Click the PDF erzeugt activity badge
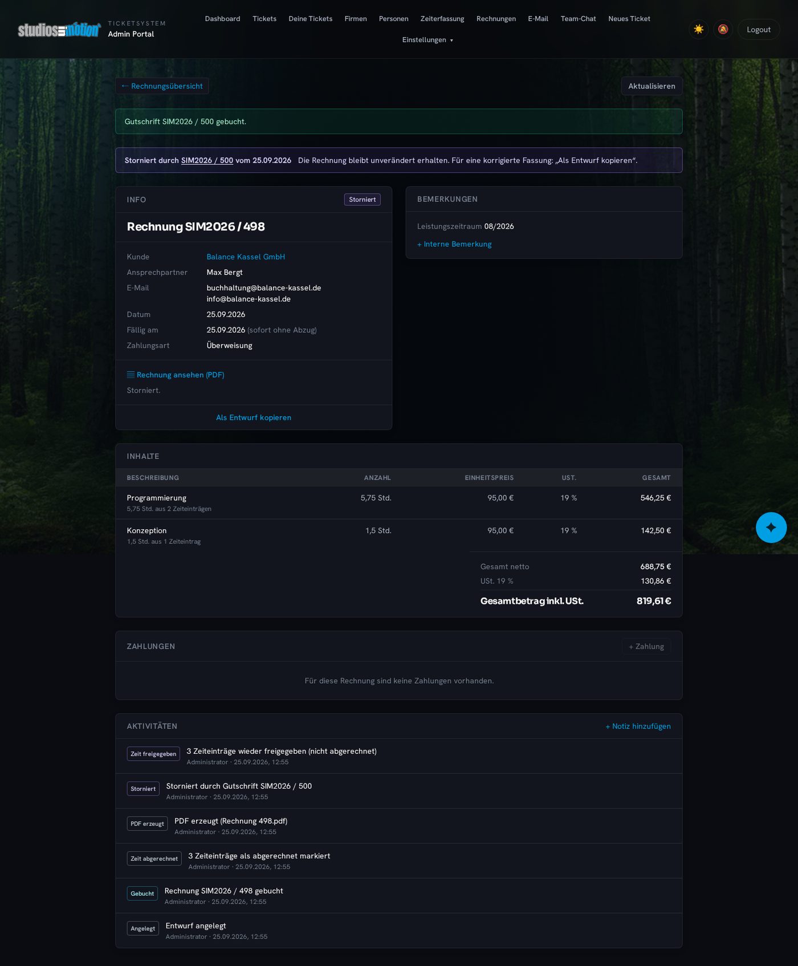Image resolution: width=798 pixels, height=966 pixels. click(147, 823)
